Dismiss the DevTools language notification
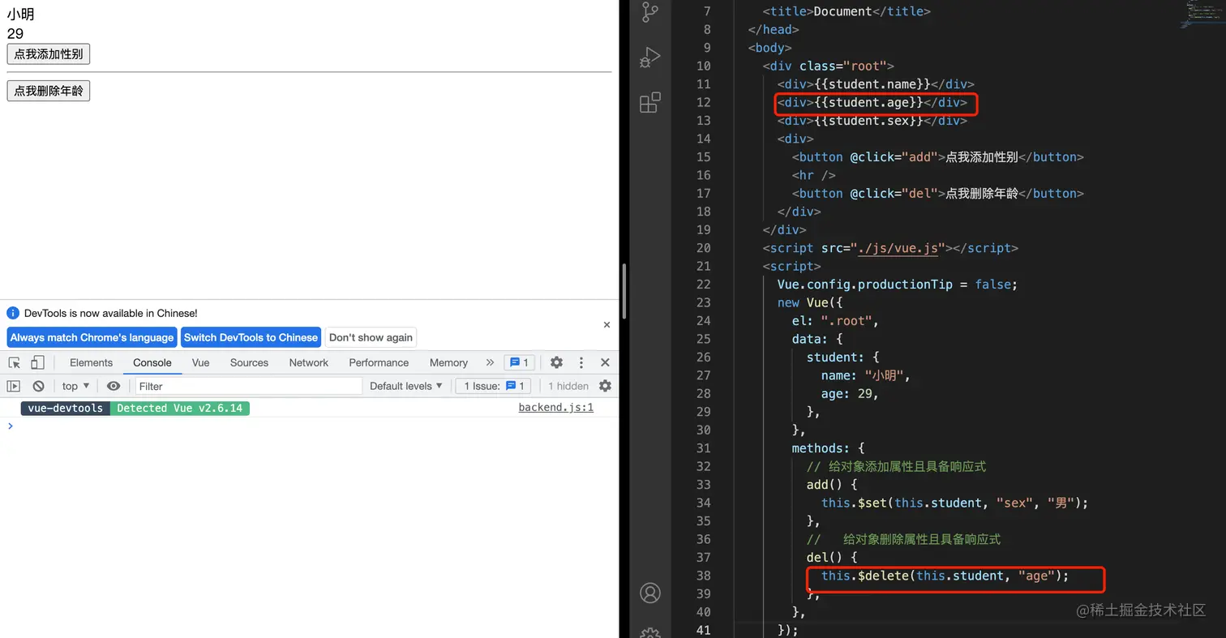This screenshot has width=1226, height=638. (x=607, y=324)
